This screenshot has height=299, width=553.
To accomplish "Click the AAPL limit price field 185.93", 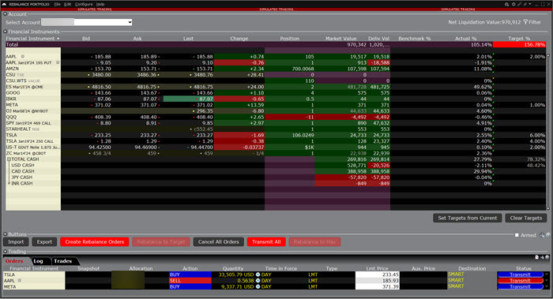I will pyautogui.click(x=378, y=281).
